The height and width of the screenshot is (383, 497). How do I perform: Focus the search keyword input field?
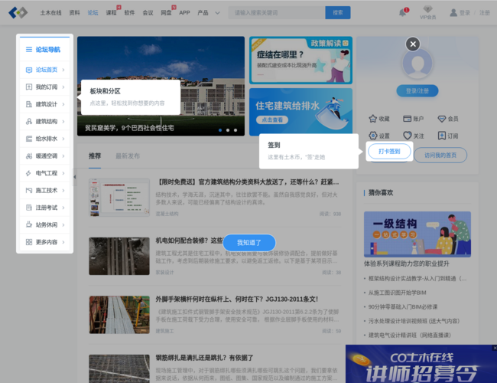coord(277,13)
